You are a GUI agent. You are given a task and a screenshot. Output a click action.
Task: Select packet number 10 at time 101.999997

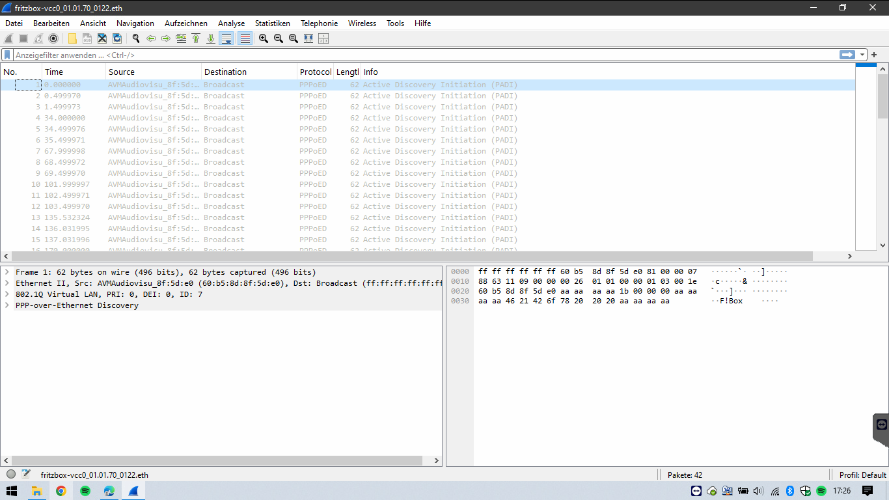(428, 184)
